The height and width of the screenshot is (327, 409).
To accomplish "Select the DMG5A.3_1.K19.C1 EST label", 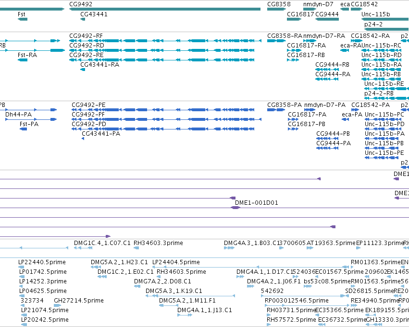I will coord(174,291).
